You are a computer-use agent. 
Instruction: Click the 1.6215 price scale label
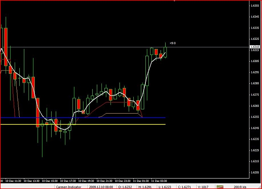pyautogui.click(x=255, y=161)
